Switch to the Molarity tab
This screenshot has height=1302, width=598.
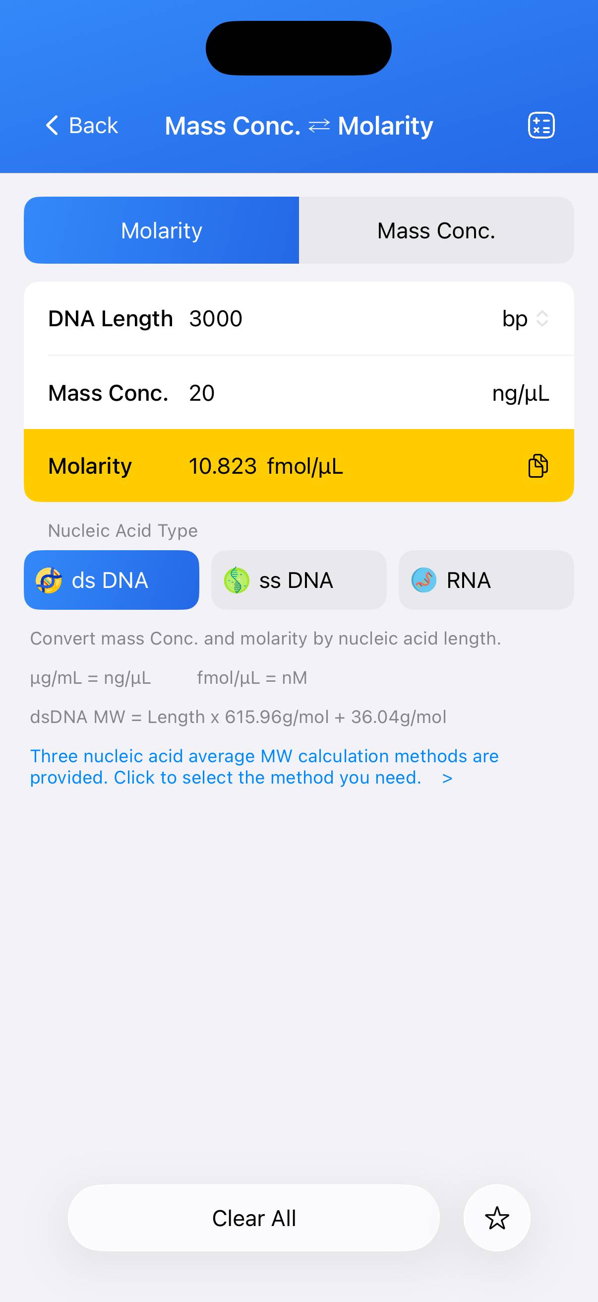coord(162,230)
